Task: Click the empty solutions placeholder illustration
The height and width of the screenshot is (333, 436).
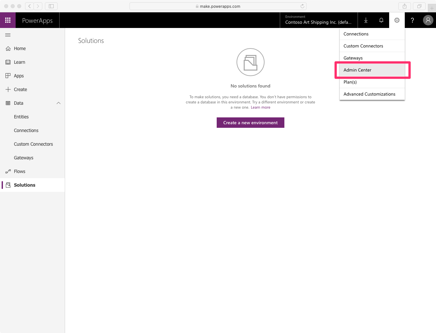Action: coord(251,62)
